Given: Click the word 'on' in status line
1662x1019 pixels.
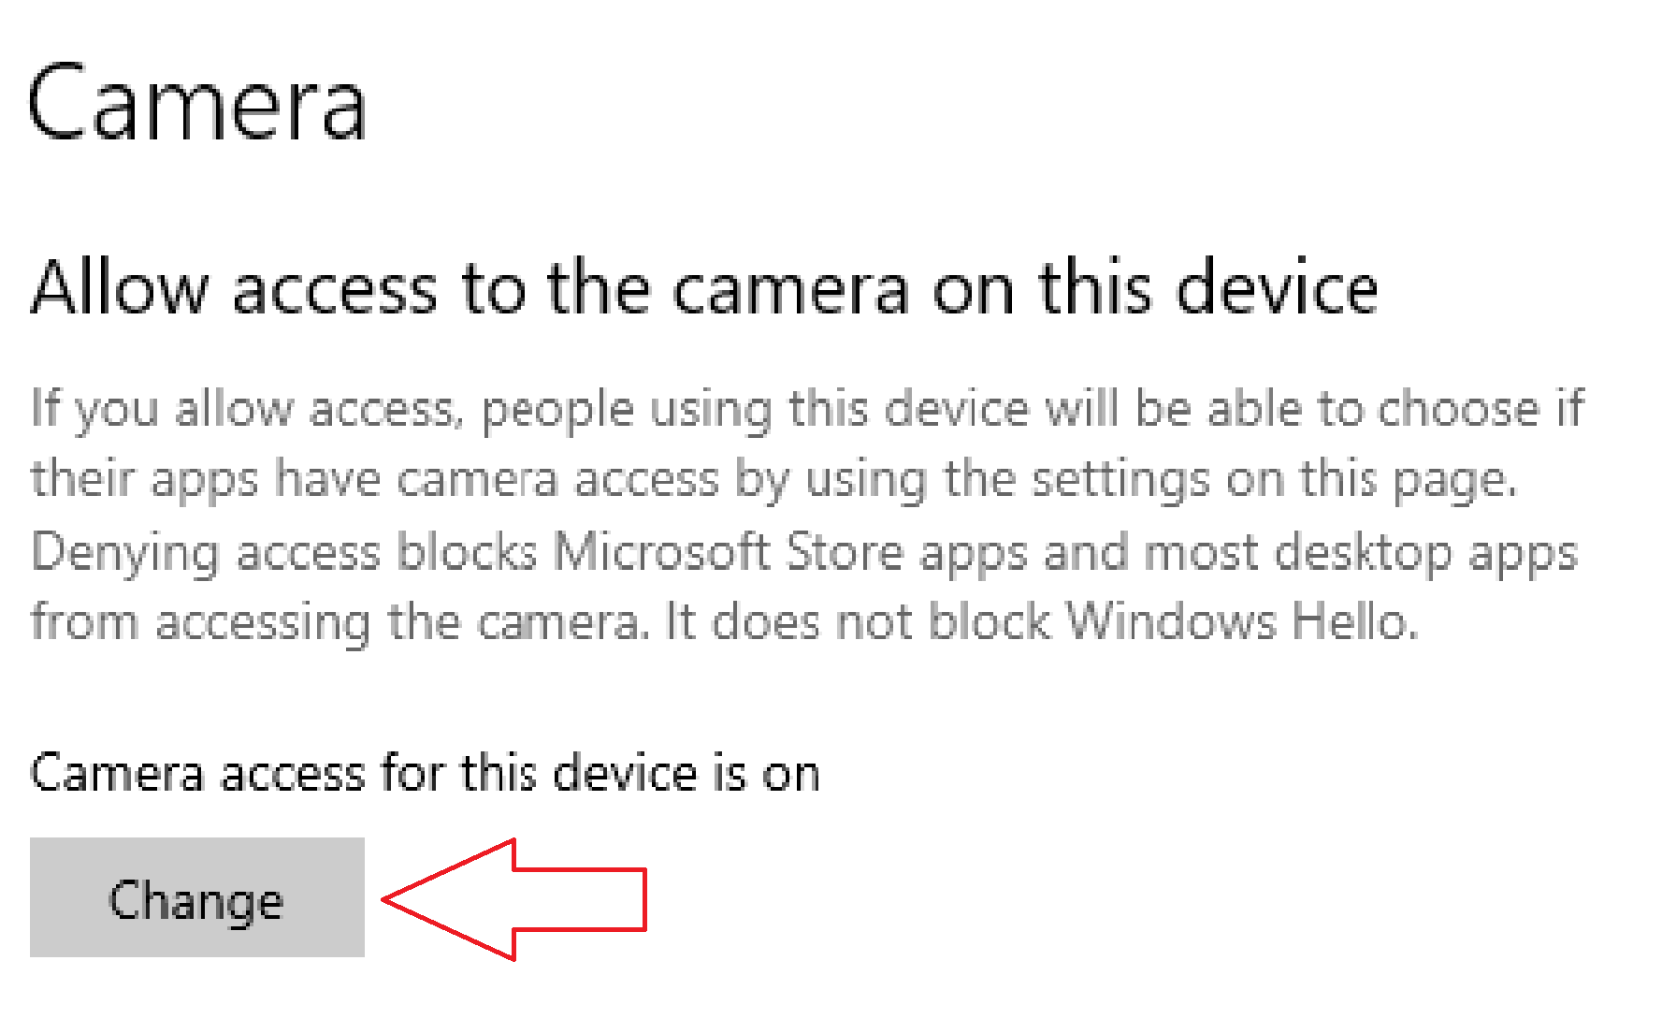Looking at the screenshot, I should point(791,776).
